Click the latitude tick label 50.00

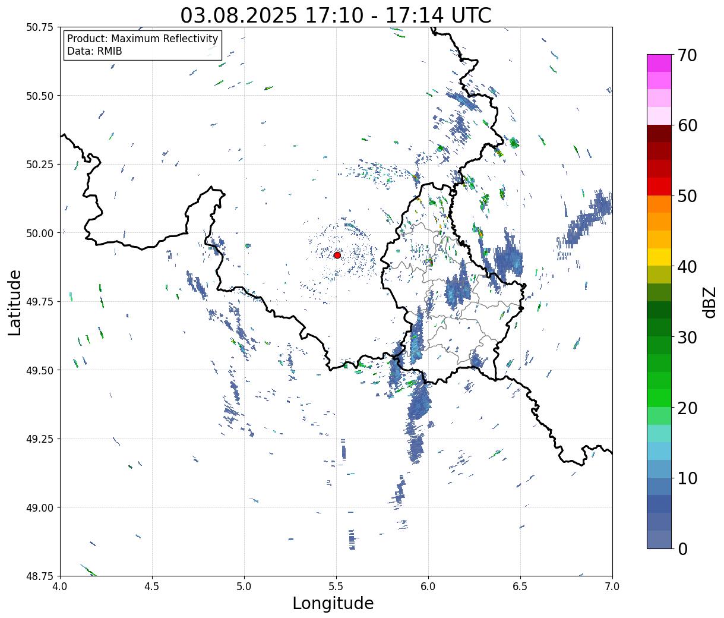(x=40, y=233)
